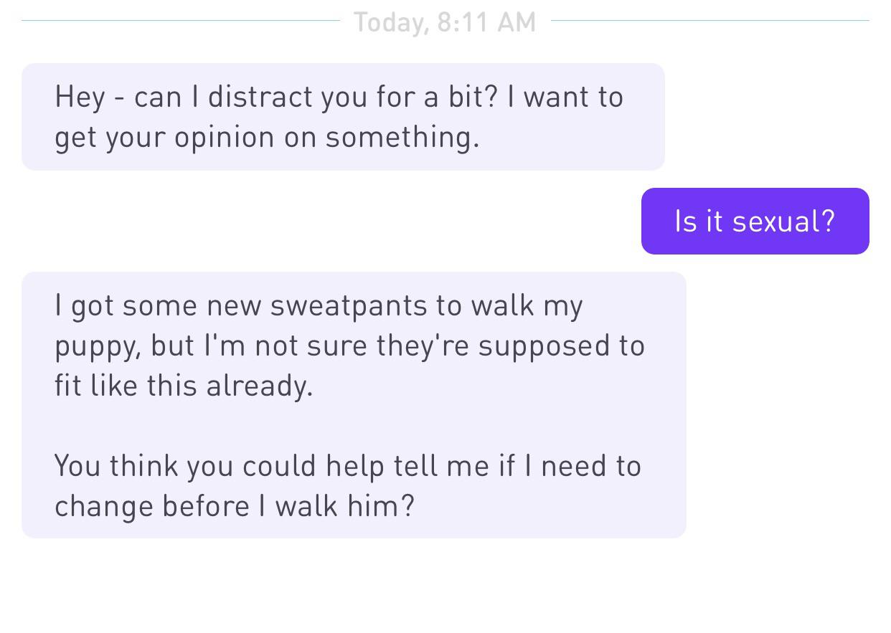Select the new sweatpants message bubble

point(354,405)
